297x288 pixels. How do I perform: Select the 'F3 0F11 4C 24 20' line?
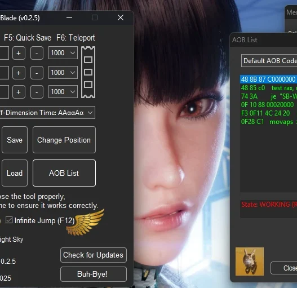[x=268, y=113]
